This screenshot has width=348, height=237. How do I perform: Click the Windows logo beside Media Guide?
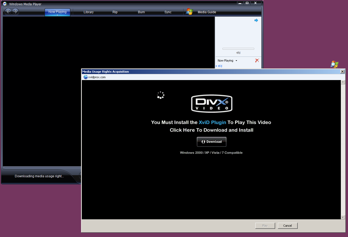point(189,12)
